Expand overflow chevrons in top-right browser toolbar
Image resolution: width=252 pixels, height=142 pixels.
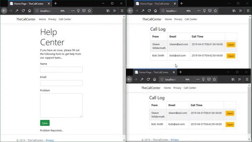pyautogui.click(x=240, y=11)
